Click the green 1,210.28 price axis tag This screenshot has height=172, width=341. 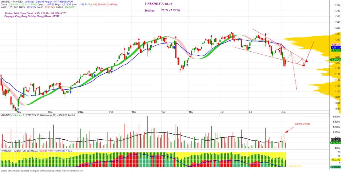(336, 60)
